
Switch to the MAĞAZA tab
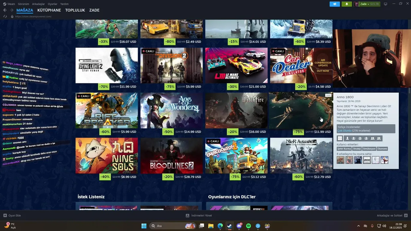pyautogui.click(x=25, y=10)
